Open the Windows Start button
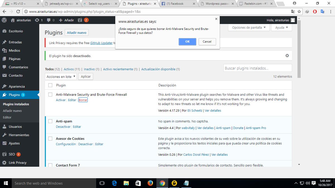 point(6,183)
